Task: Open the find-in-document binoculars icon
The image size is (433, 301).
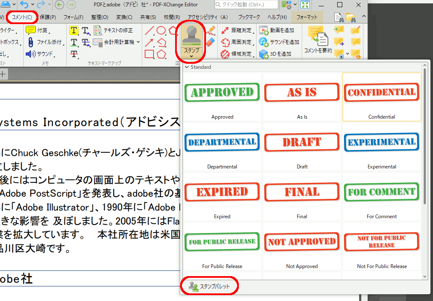Action: pyautogui.click(x=338, y=17)
